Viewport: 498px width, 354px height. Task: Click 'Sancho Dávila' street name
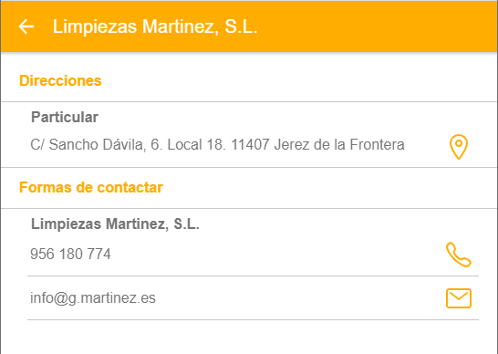tap(98, 144)
